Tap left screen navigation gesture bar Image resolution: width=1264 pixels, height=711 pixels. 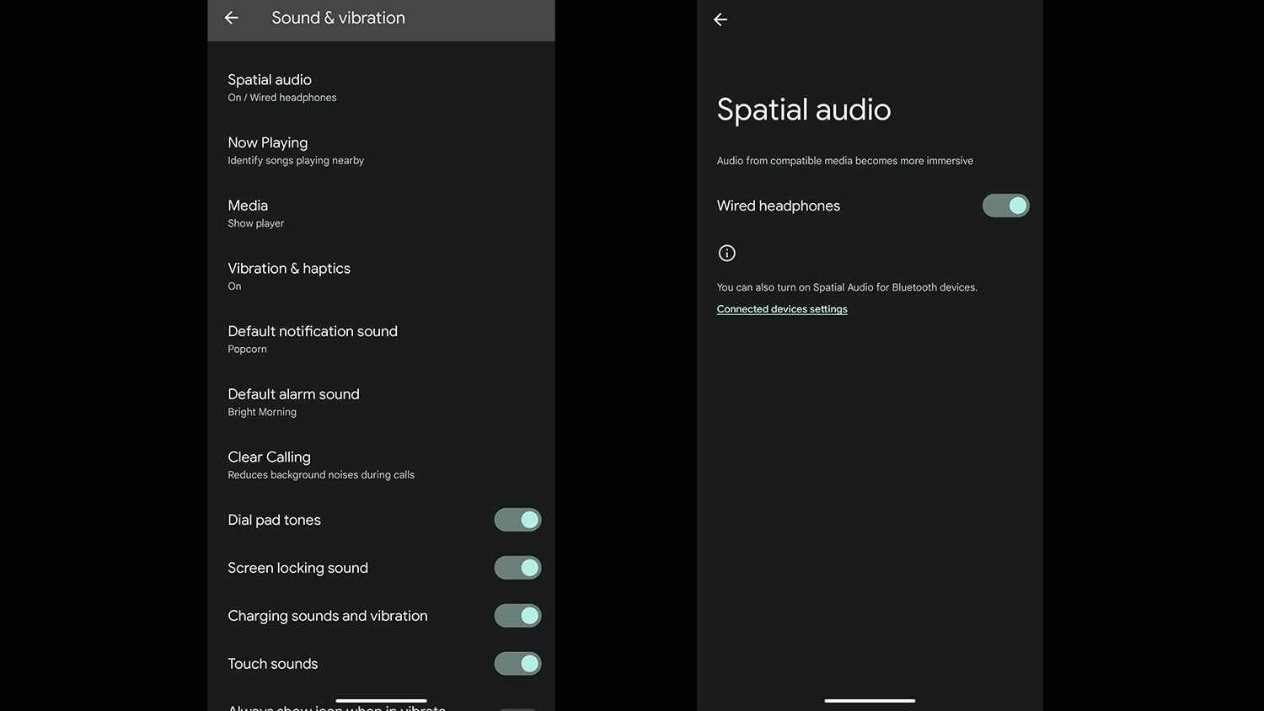coord(381,700)
